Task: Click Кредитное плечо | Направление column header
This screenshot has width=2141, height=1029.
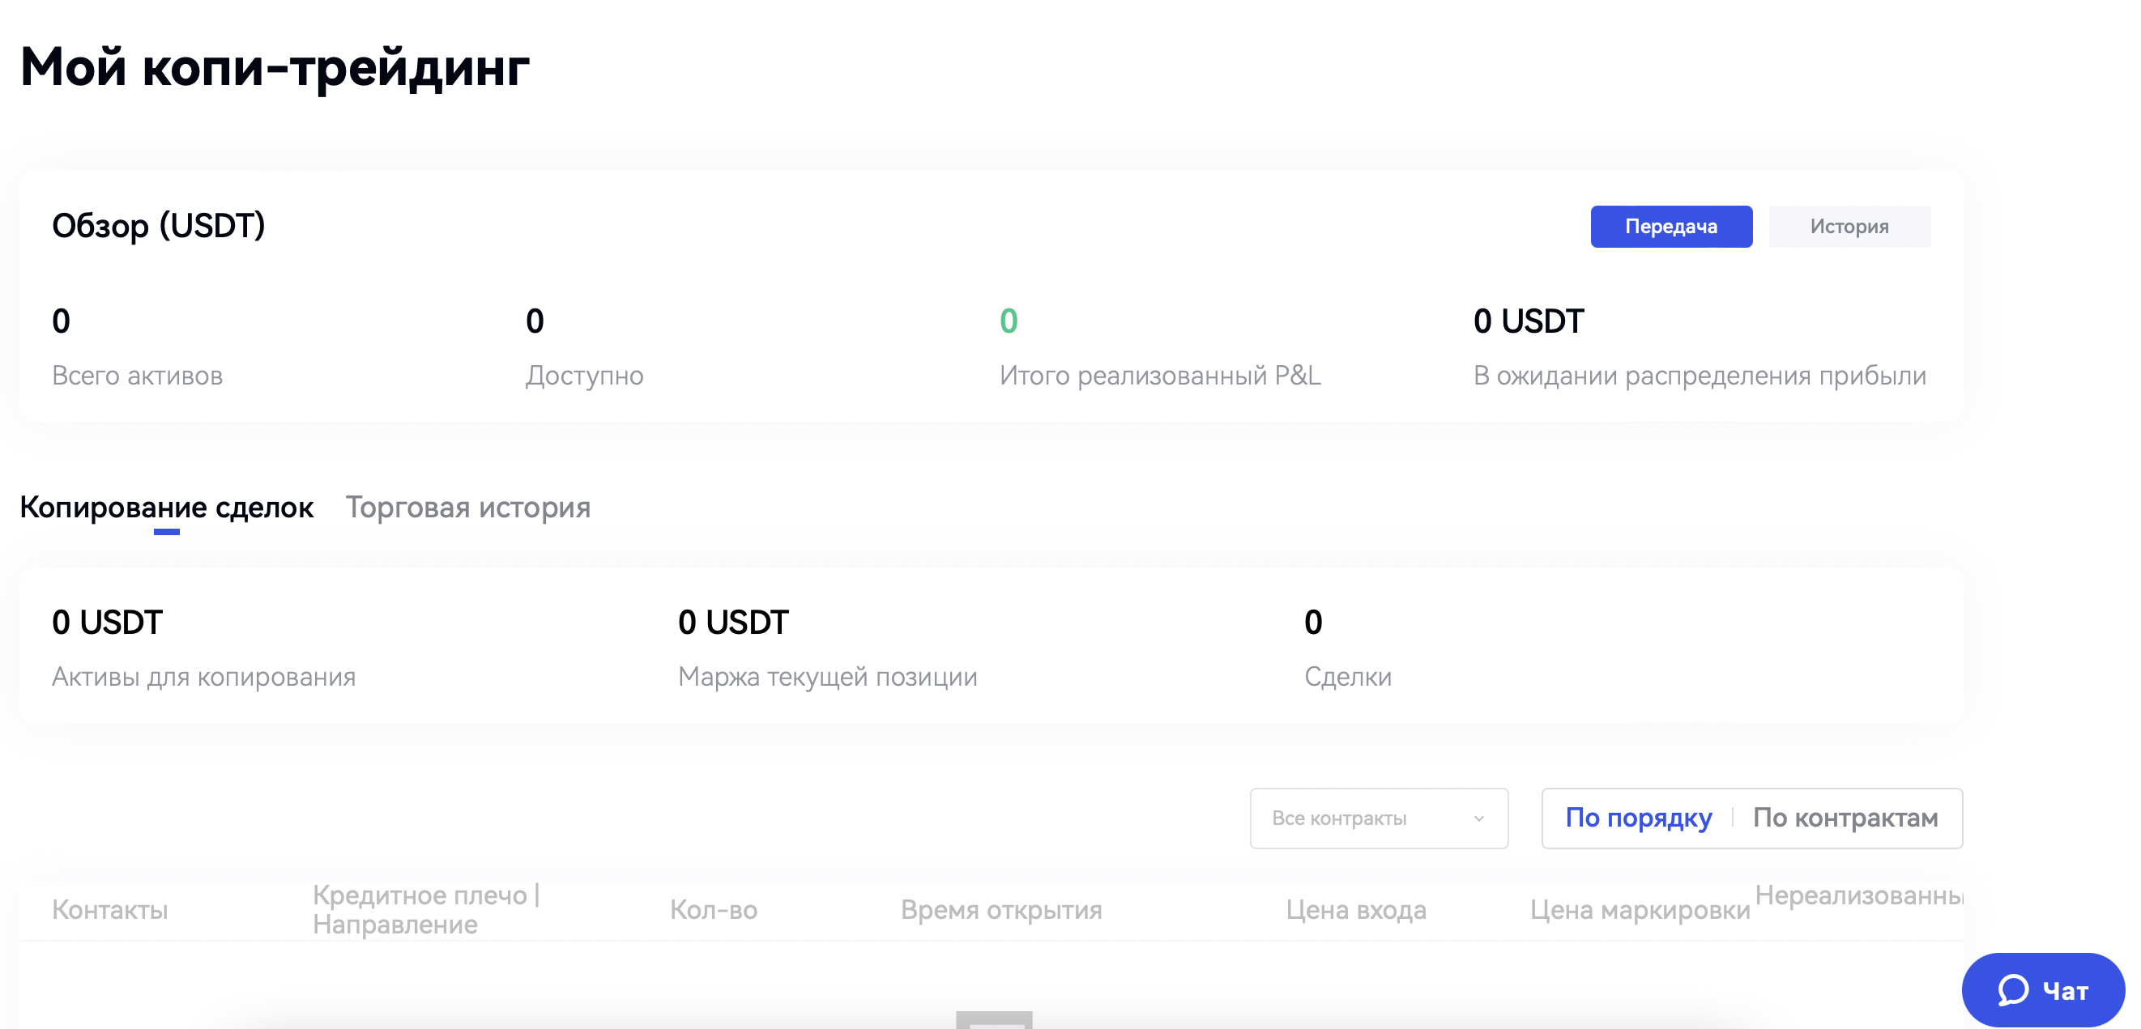Action: [425, 910]
